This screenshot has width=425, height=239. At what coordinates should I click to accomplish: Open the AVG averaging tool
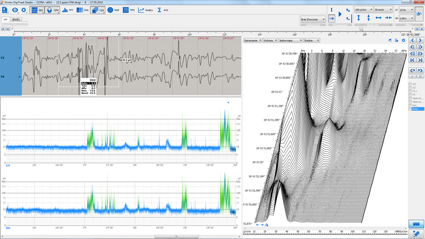[163, 10]
